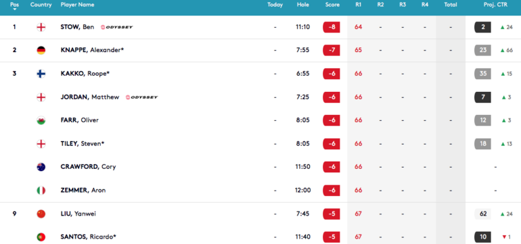Sort by the Score column header
The image size is (521, 244).
(332, 5)
